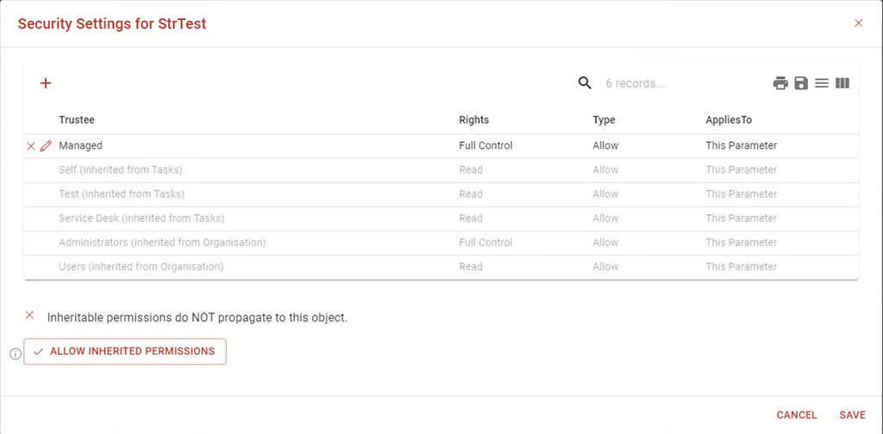Click Allow in the Test row
This screenshot has width=883, height=434.
(605, 194)
